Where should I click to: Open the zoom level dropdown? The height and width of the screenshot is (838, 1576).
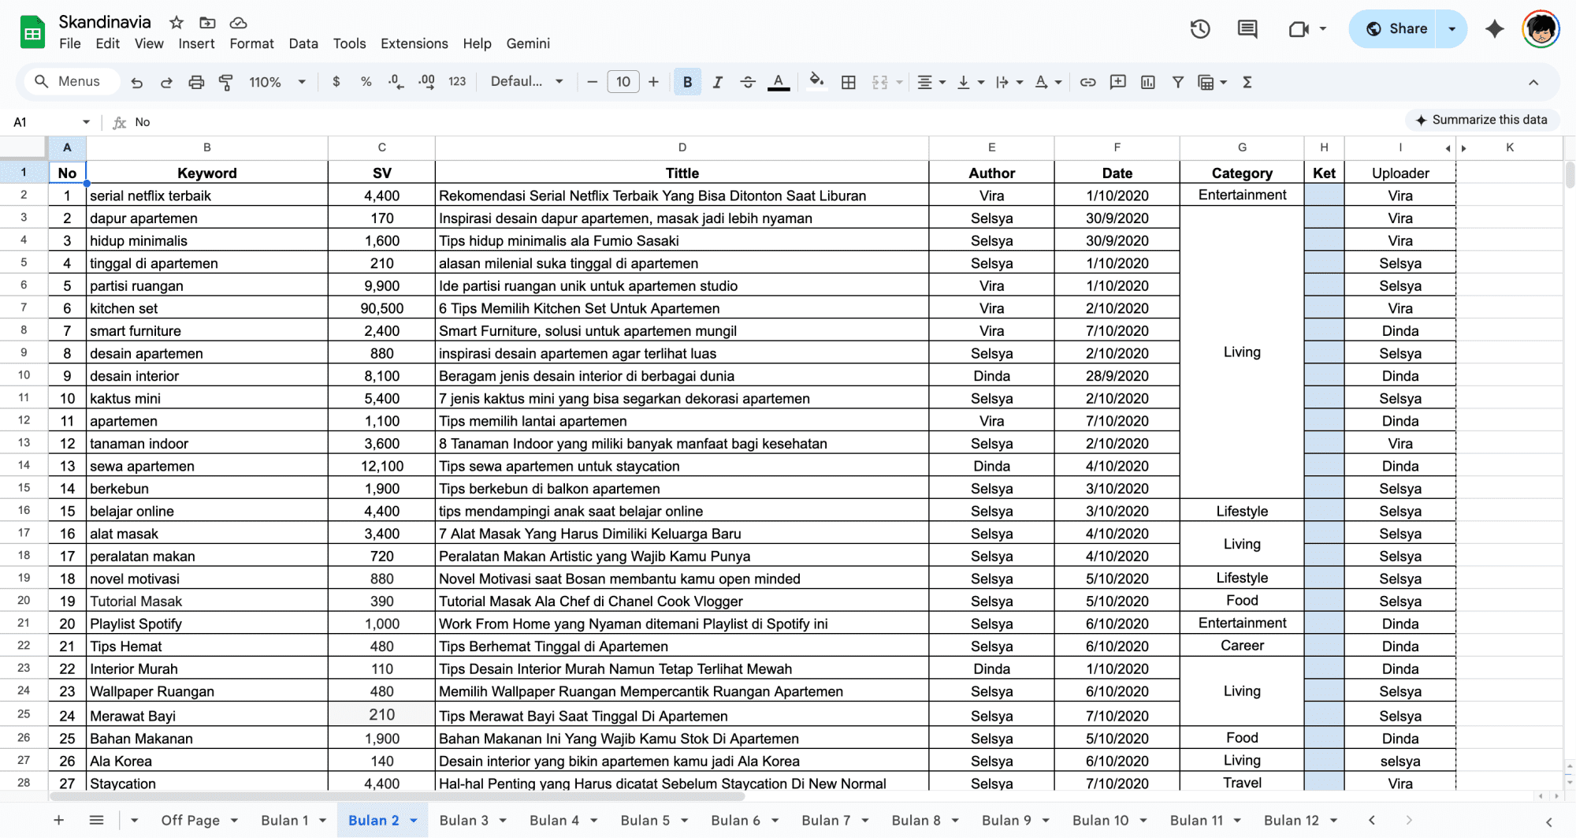(x=277, y=82)
